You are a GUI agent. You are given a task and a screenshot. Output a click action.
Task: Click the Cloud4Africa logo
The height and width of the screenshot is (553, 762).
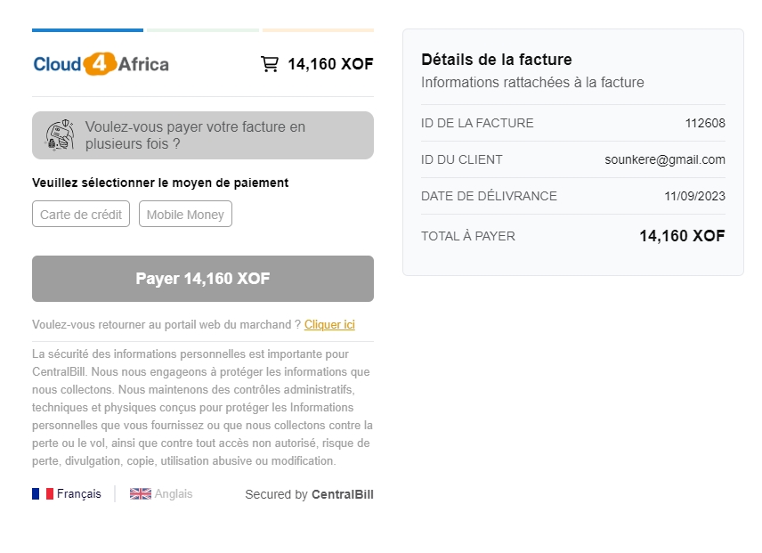click(x=101, y=64)
